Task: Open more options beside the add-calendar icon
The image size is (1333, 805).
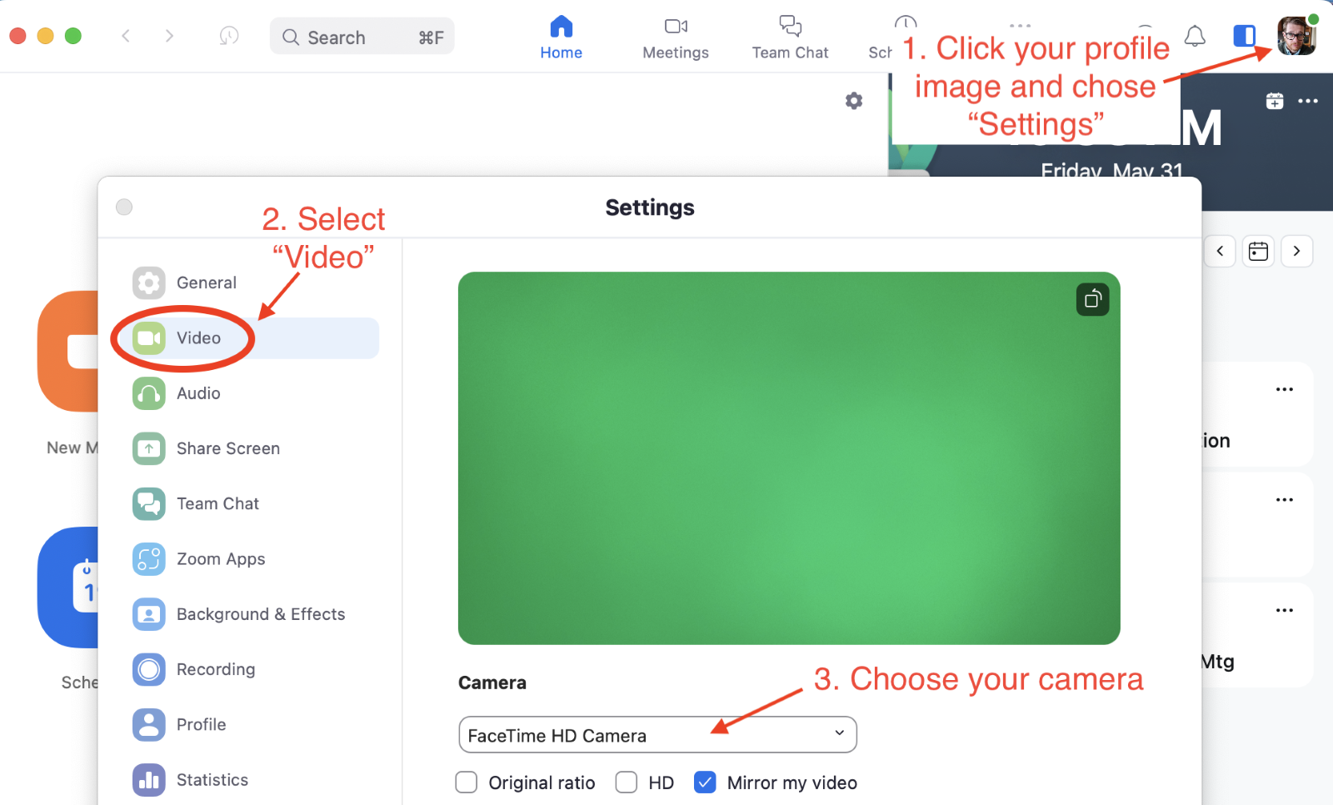Action: click(1308, 101)
